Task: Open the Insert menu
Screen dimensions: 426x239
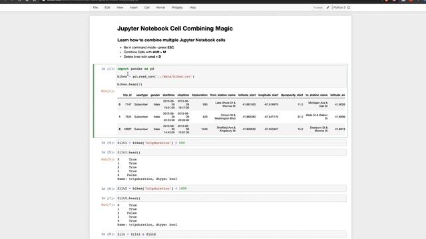Action: coord(134,7)
